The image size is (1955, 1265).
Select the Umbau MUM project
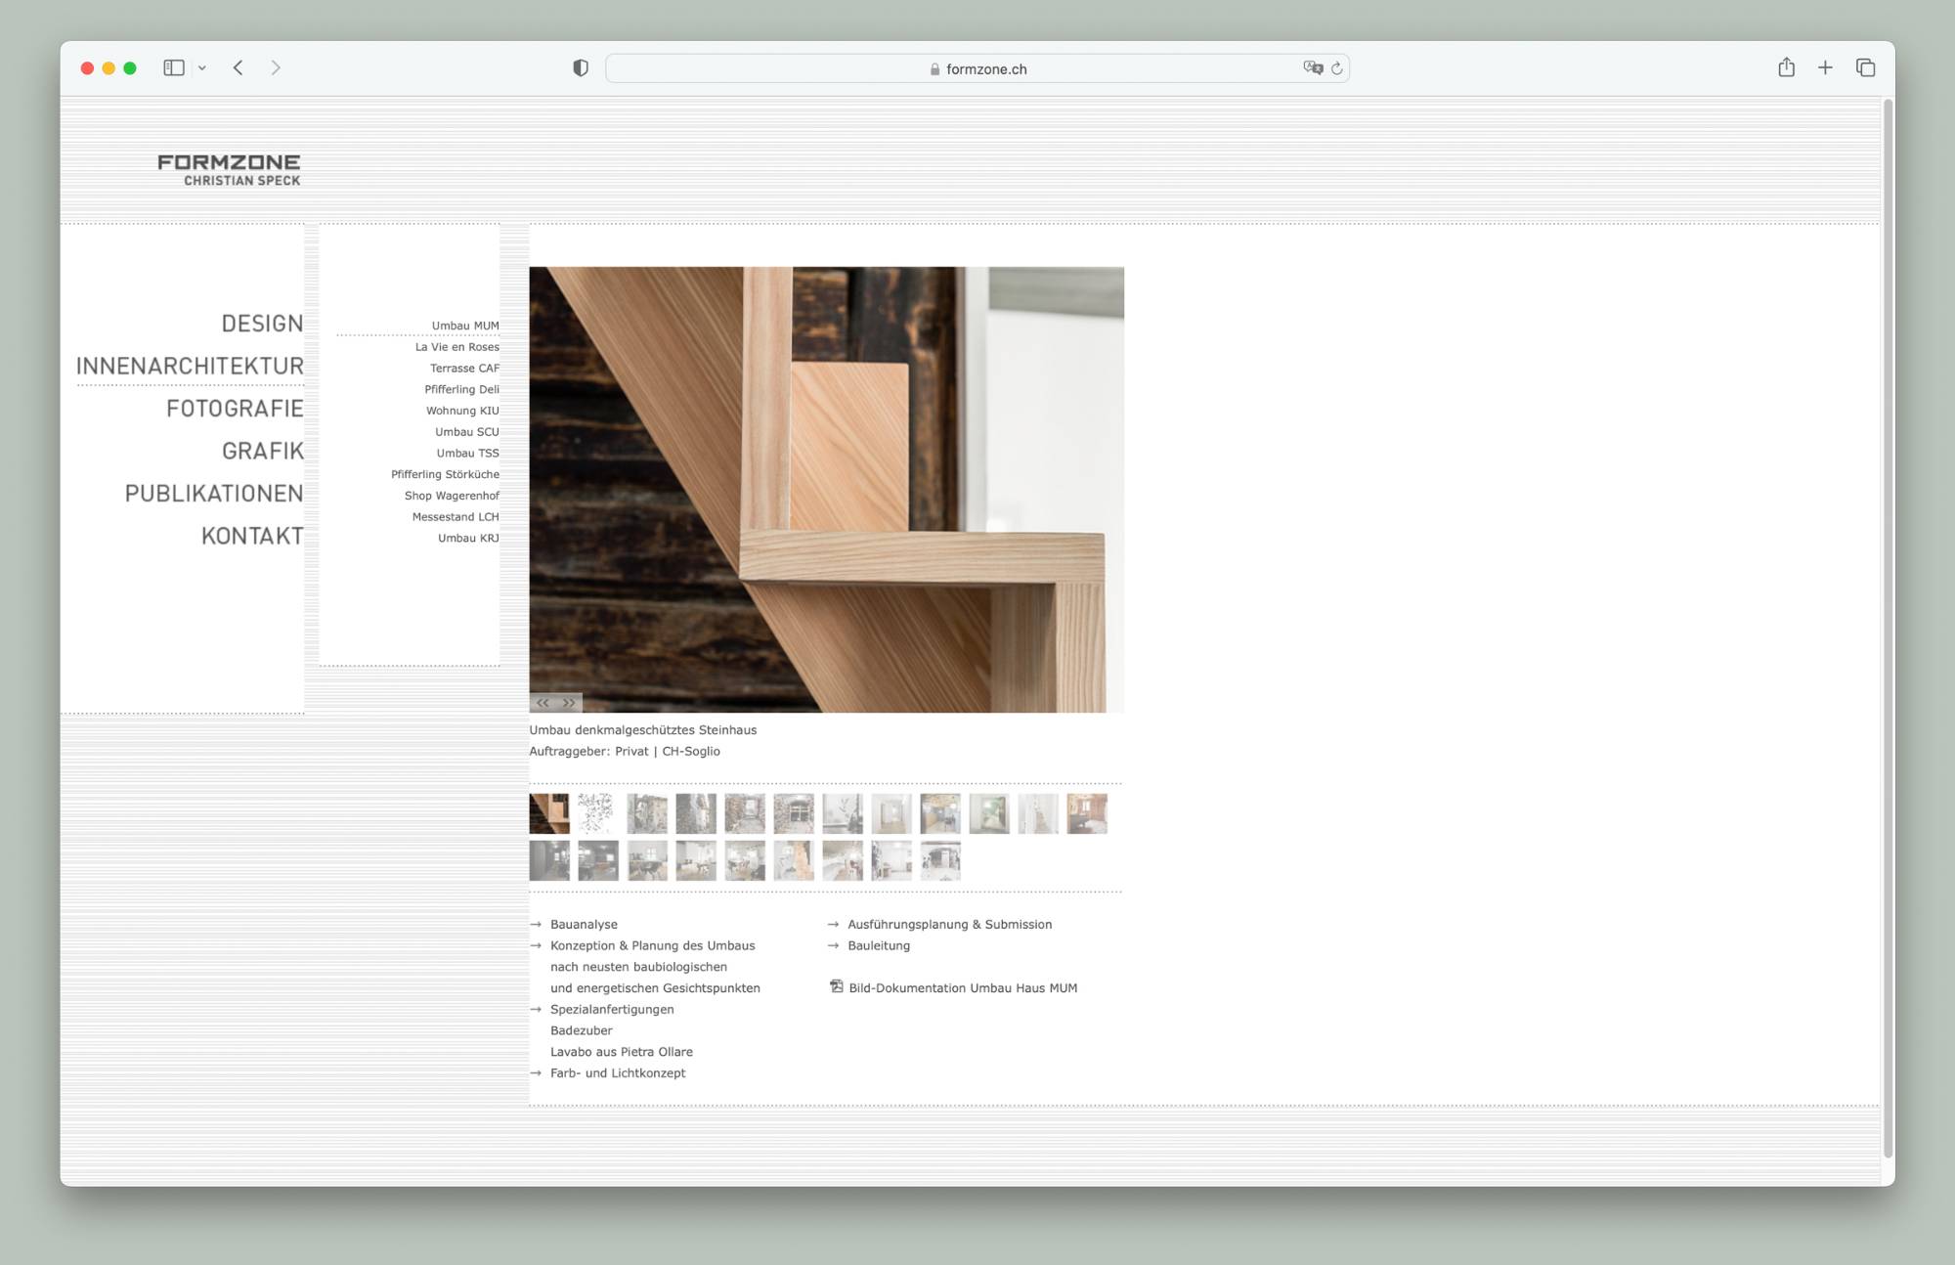point(465,326)
